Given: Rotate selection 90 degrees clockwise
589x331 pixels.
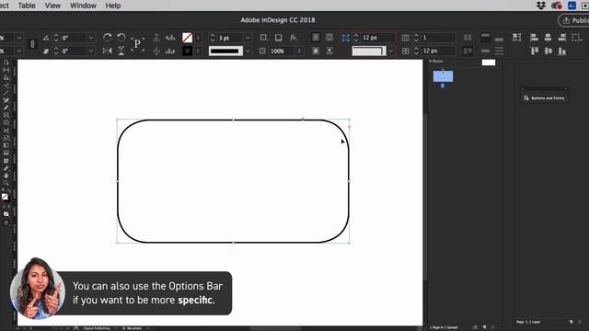Looking at the screenshot, I should coord(107,38).
